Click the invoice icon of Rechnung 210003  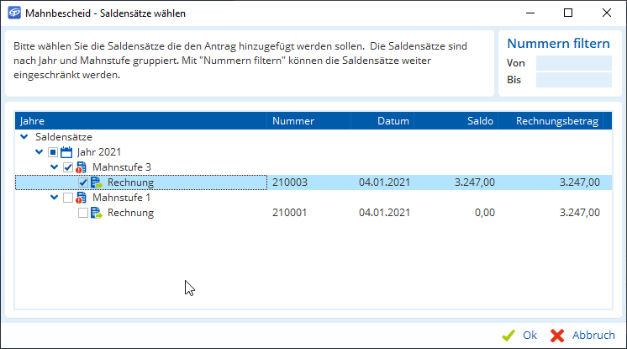[97, 182]
